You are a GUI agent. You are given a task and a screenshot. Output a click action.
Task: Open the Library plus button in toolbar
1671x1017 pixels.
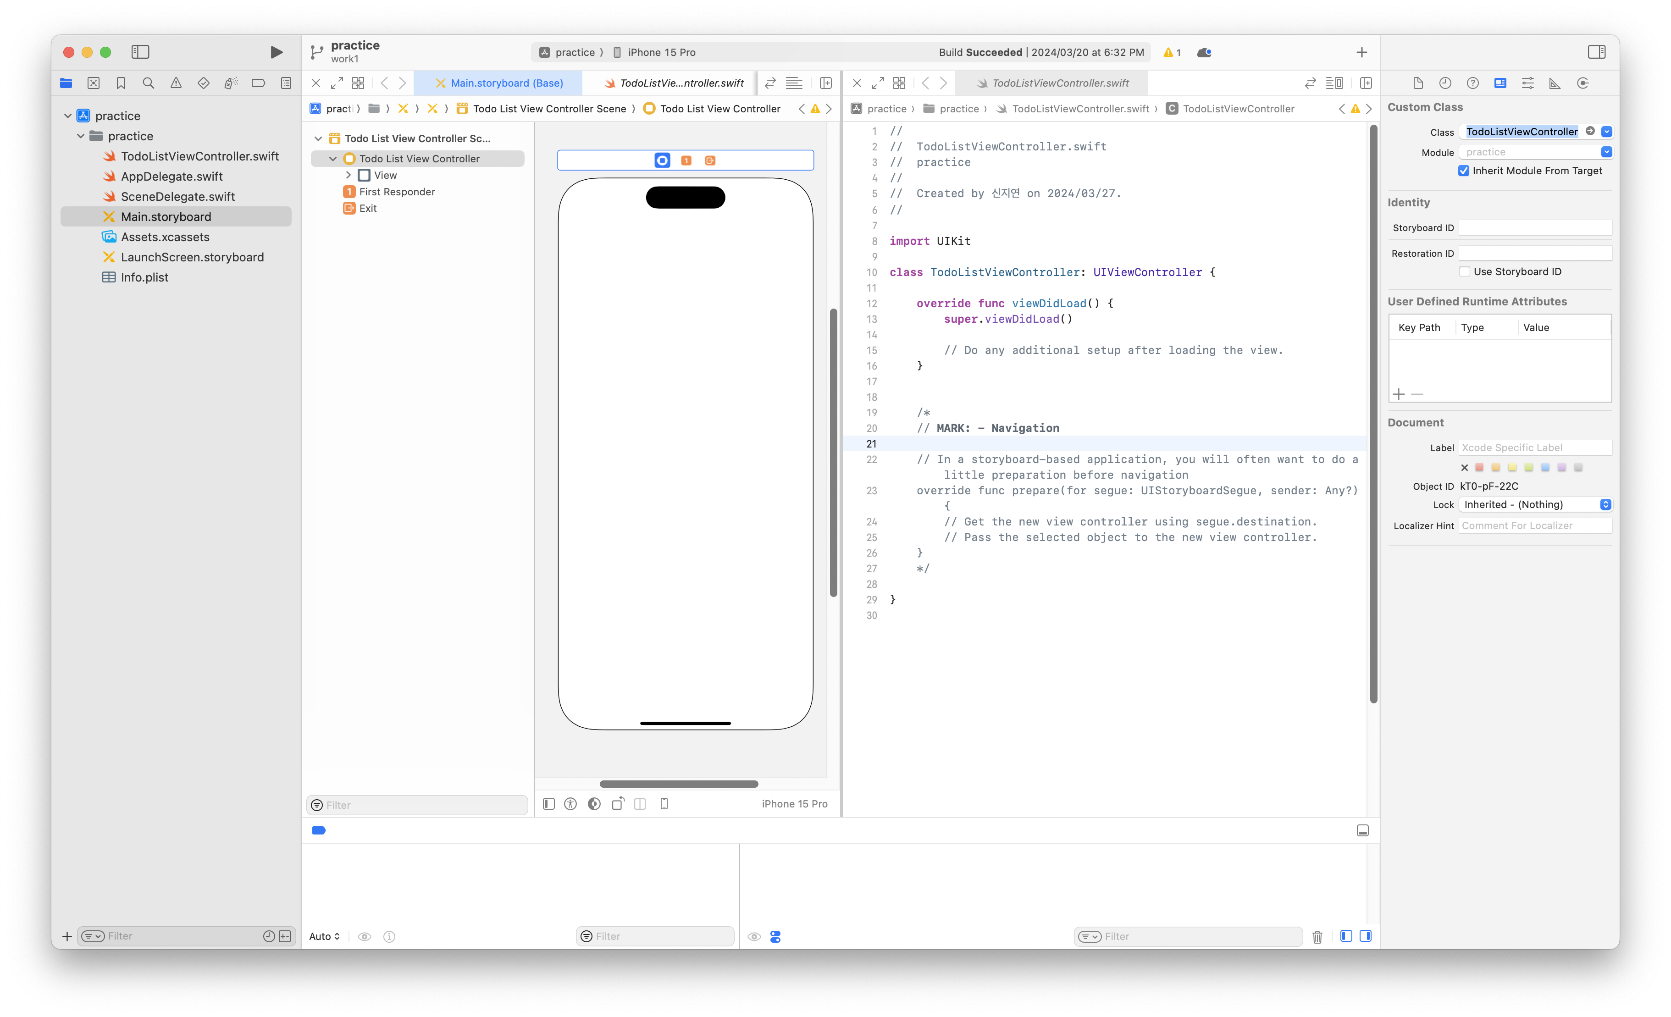click(x=1361, y=52)
